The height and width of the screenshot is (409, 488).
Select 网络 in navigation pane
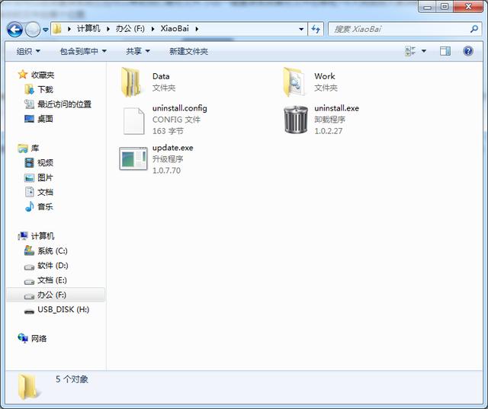tap(39, 338)
